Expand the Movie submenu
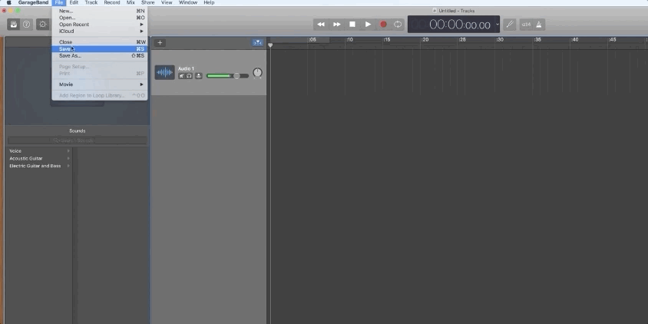 pyautogui.click(x=100, y=84)
